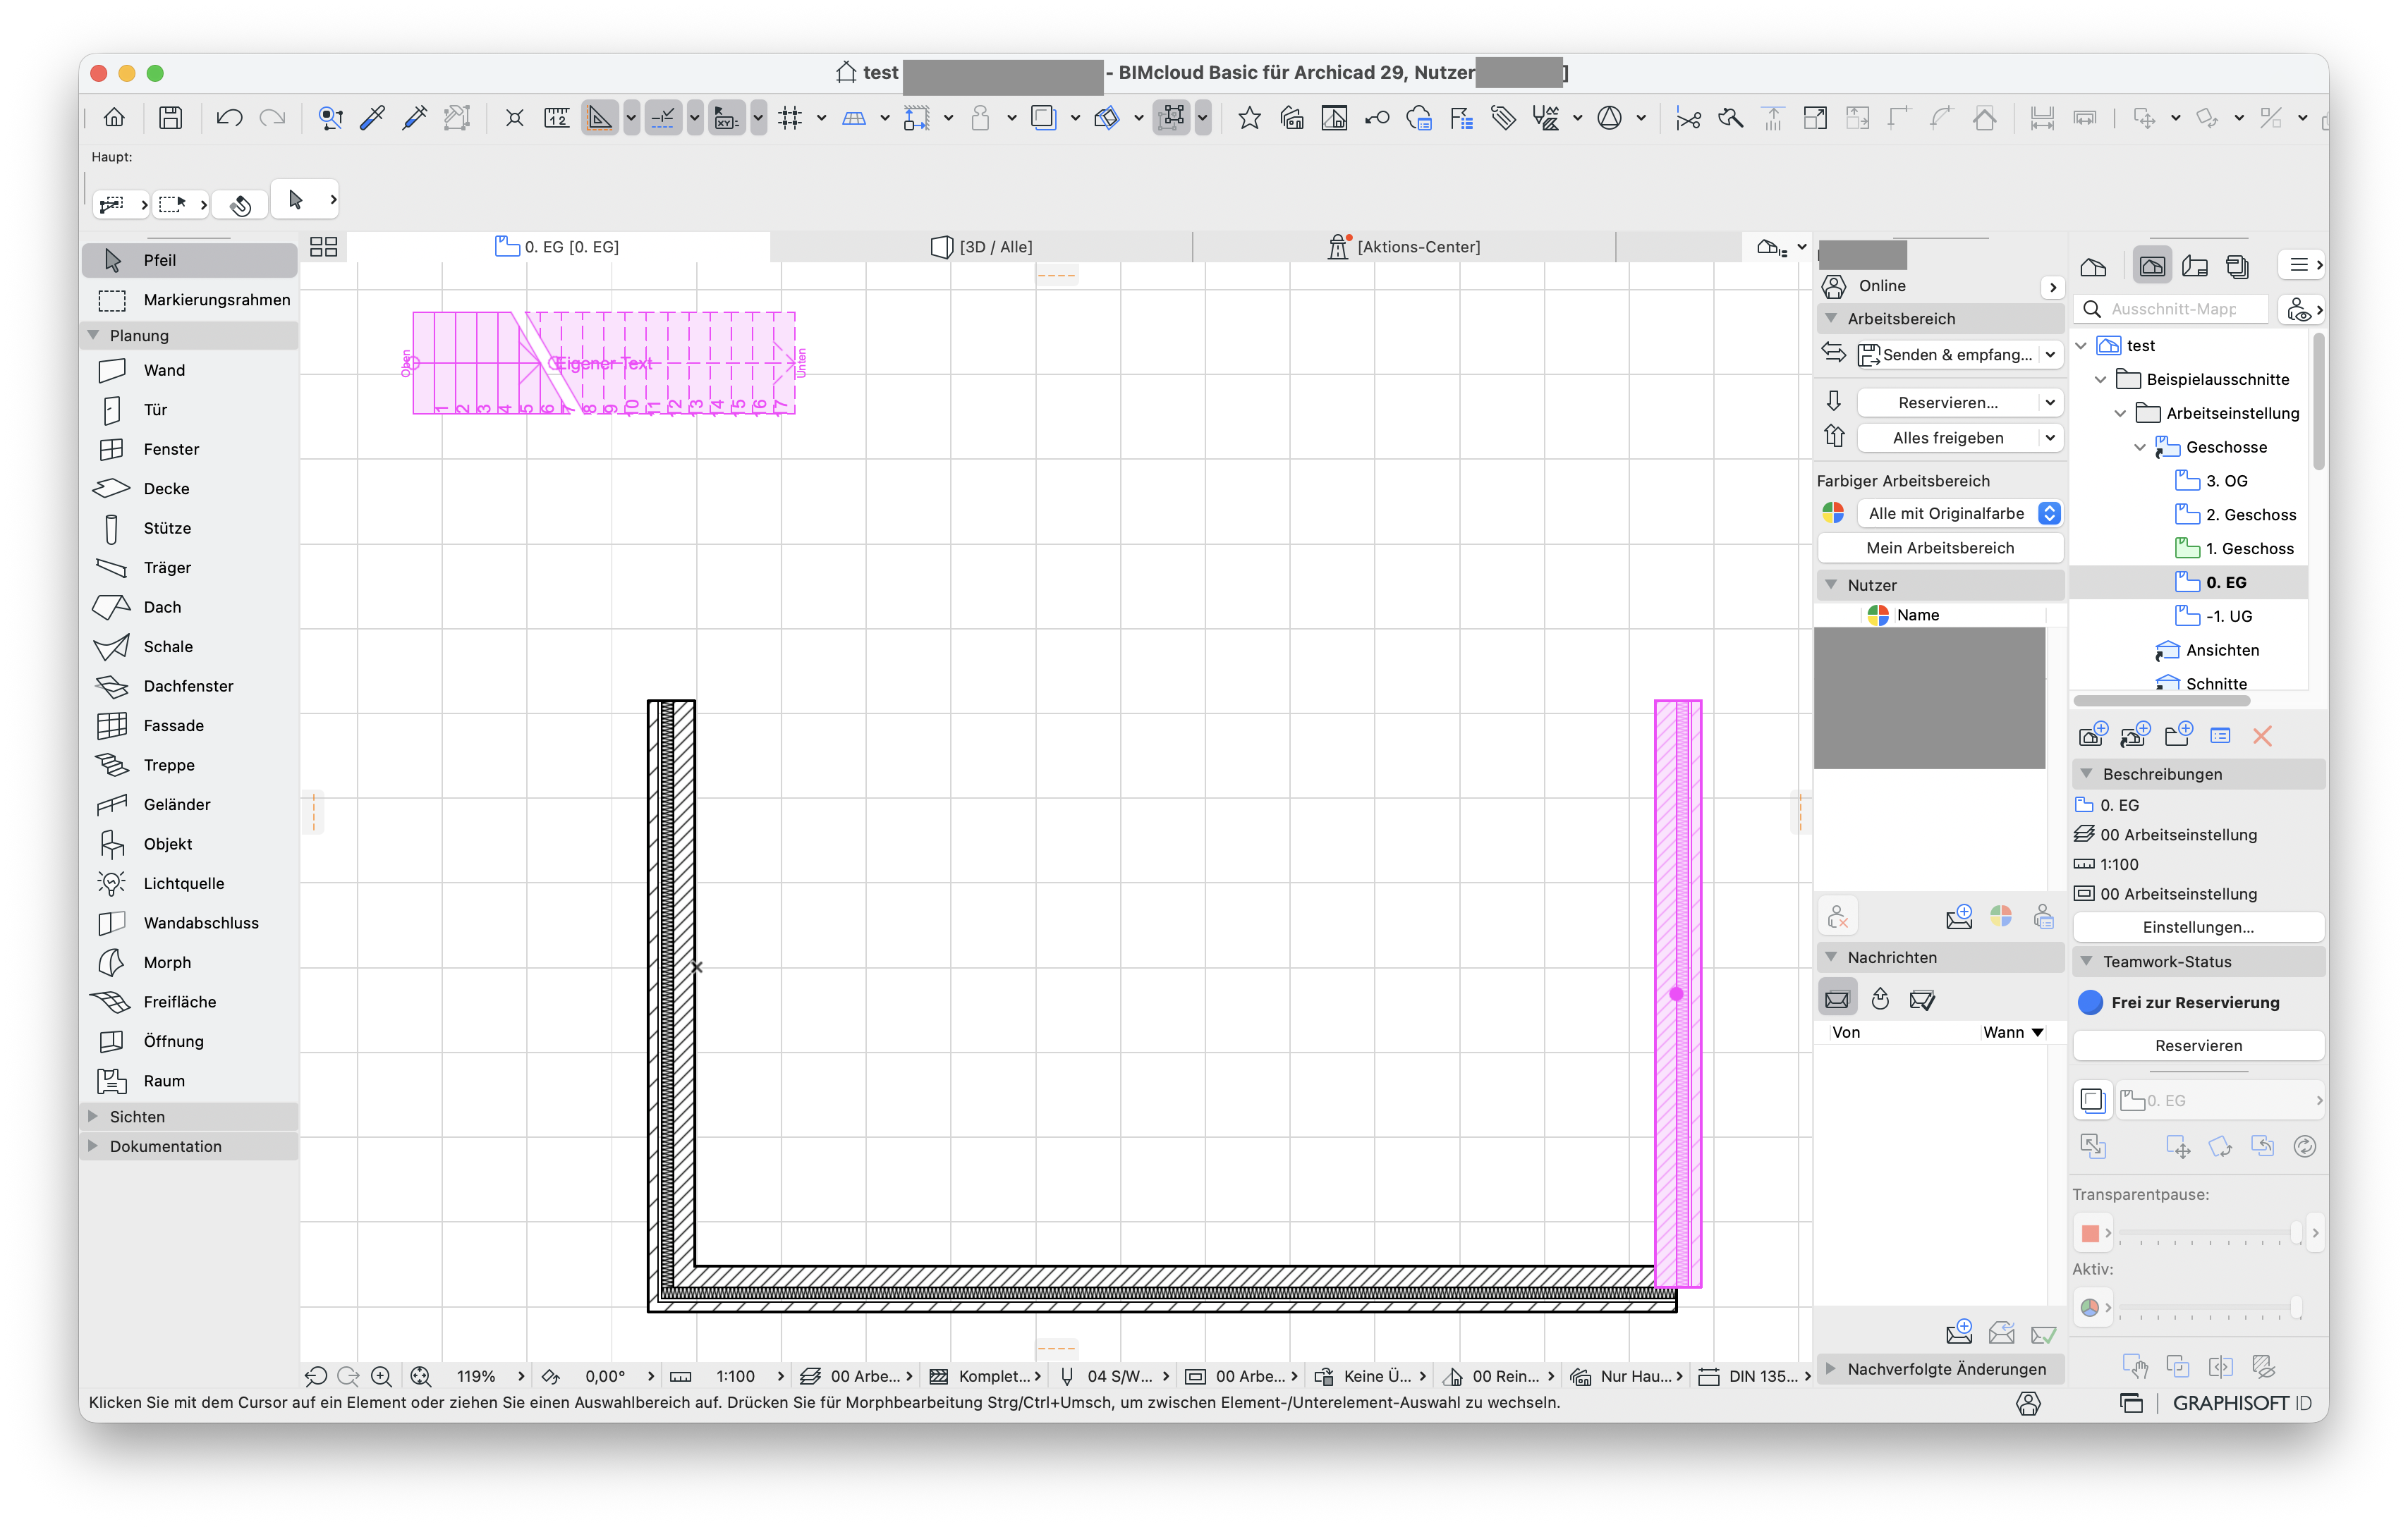2408x1527 pixels.
Task: Open the Alles freigeben dropdown arrow
Action: click(x=2050, y=438)
